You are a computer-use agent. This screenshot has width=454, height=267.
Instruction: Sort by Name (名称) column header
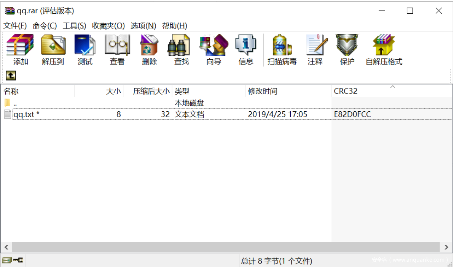tap(38, 91)
